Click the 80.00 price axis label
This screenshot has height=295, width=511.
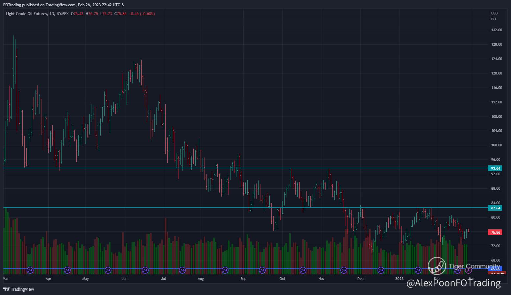click(x=496, y=218)
